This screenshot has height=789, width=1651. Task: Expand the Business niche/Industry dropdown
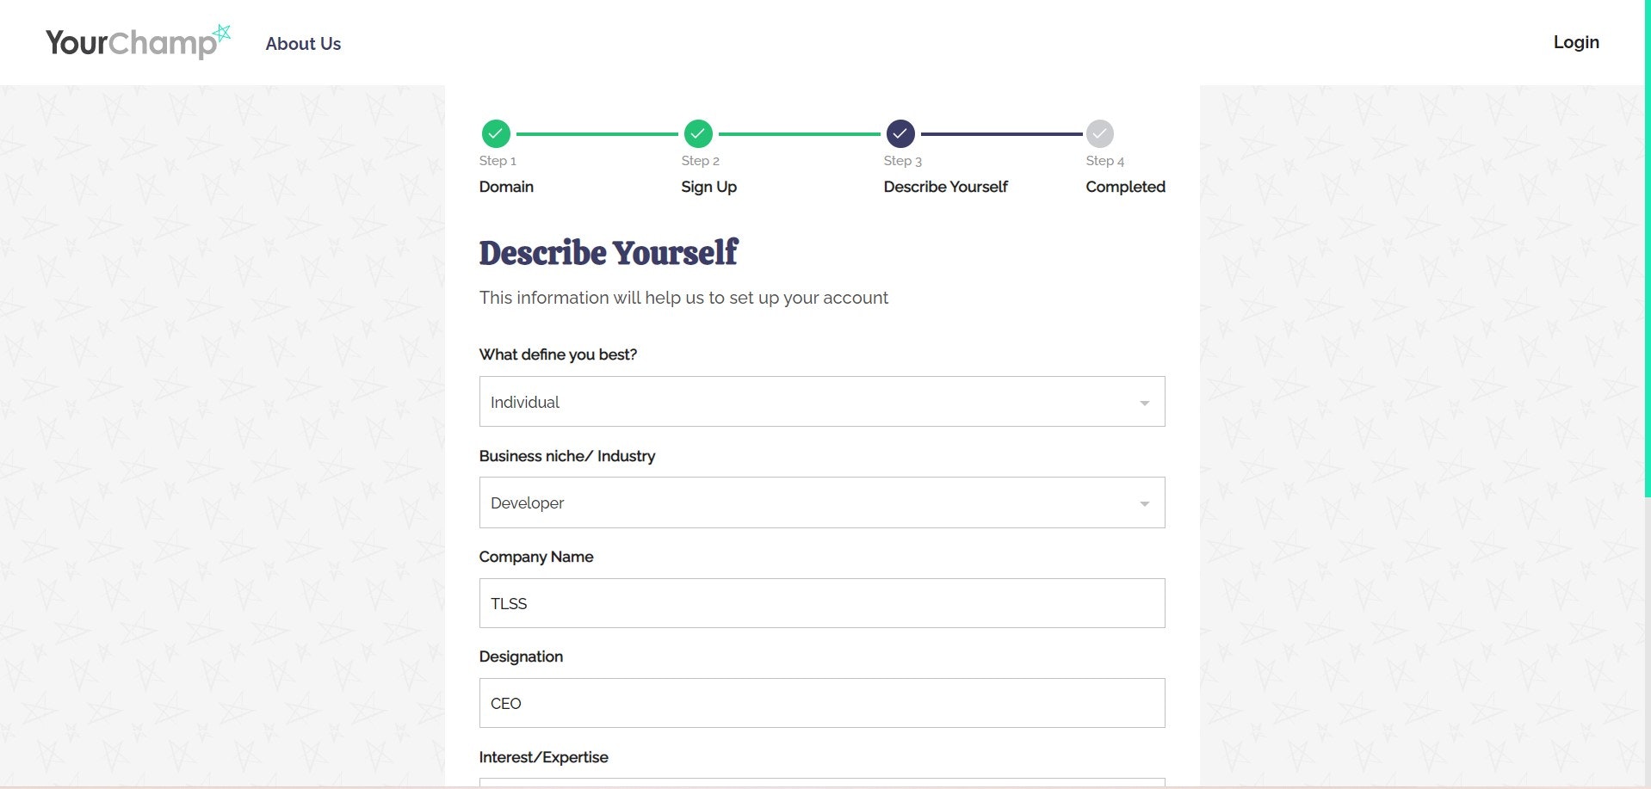pyautogui.click(x=822, y=502)
